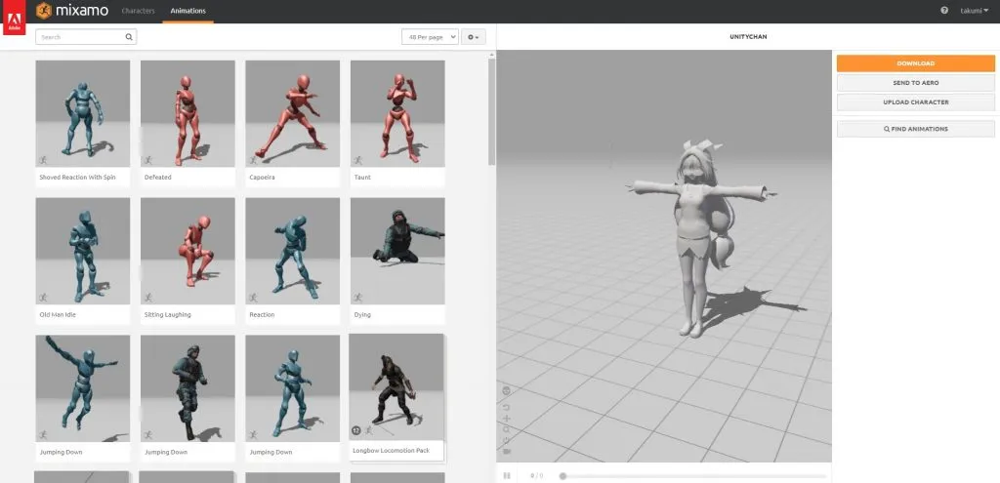This screenshot has height=483, width=1000.
Task: Toggle skeleton view face icon in viewport
Action: 507,390
